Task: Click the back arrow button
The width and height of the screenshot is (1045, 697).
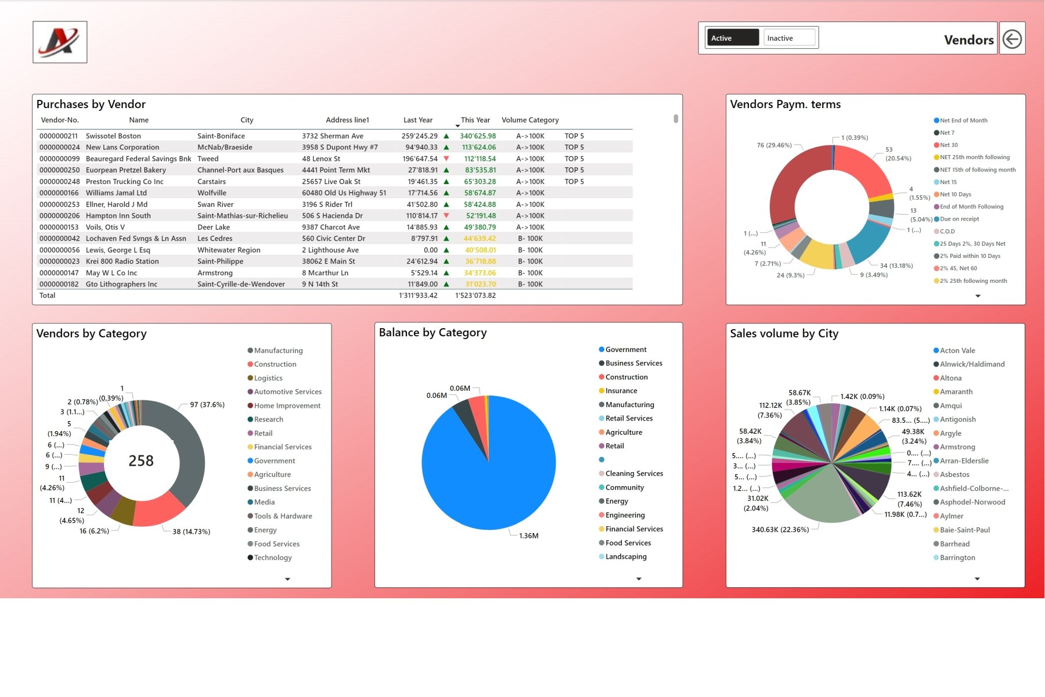Action: 1012,39
